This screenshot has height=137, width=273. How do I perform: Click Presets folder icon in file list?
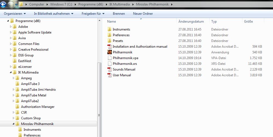coord(109,41)
